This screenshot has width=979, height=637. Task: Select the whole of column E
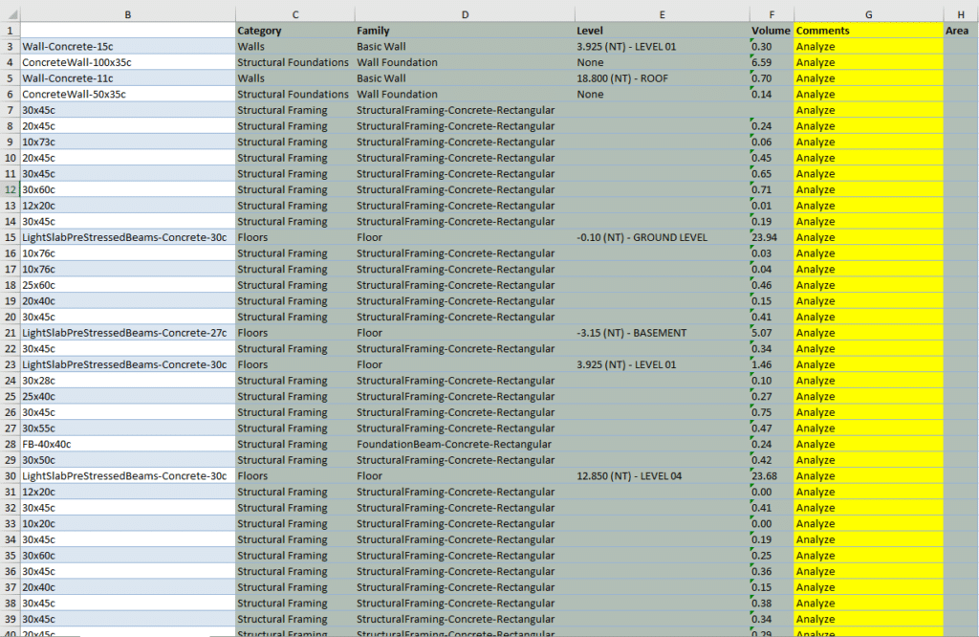pyautogui.click(x=662, y=14)
